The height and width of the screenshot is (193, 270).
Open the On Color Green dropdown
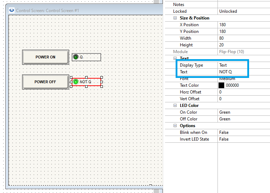244,112
